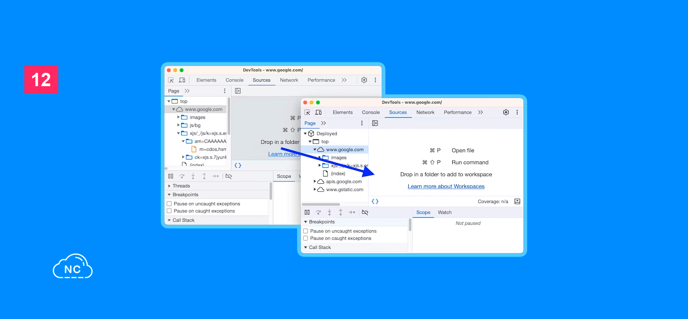Click the inspect element icon in the front DevTools window
This screenshot has height=319, width=688.
[307, 112]
